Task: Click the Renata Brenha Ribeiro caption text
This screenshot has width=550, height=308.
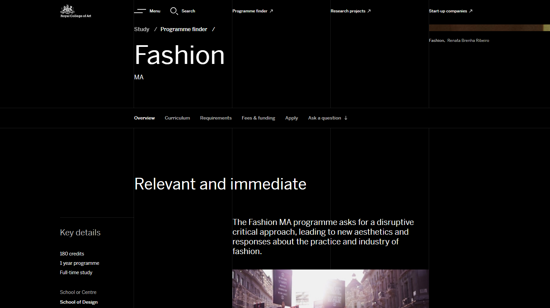Action: [x=468, y=41]
